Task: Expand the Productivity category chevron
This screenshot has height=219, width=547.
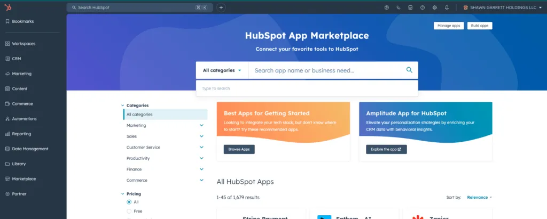Action: tap(201, 158)
